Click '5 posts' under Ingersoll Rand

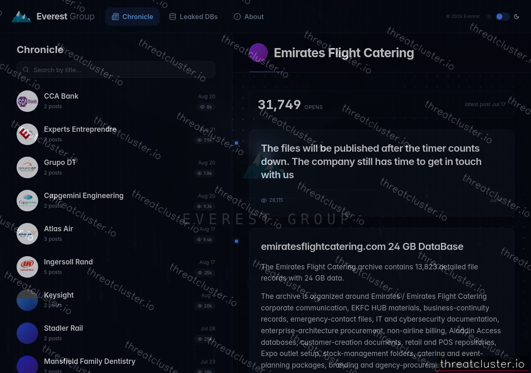click(53, 272)
